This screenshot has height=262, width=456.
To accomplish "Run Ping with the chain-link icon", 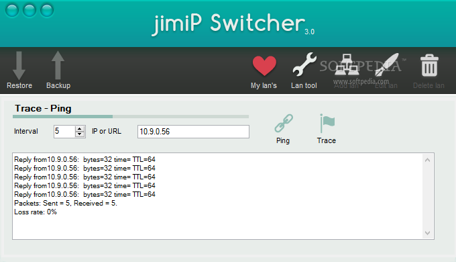I will [x=284, y=123].
